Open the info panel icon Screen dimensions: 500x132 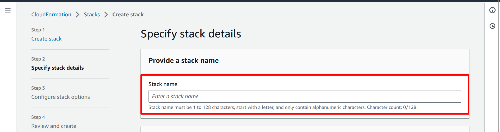pos(492,10)
